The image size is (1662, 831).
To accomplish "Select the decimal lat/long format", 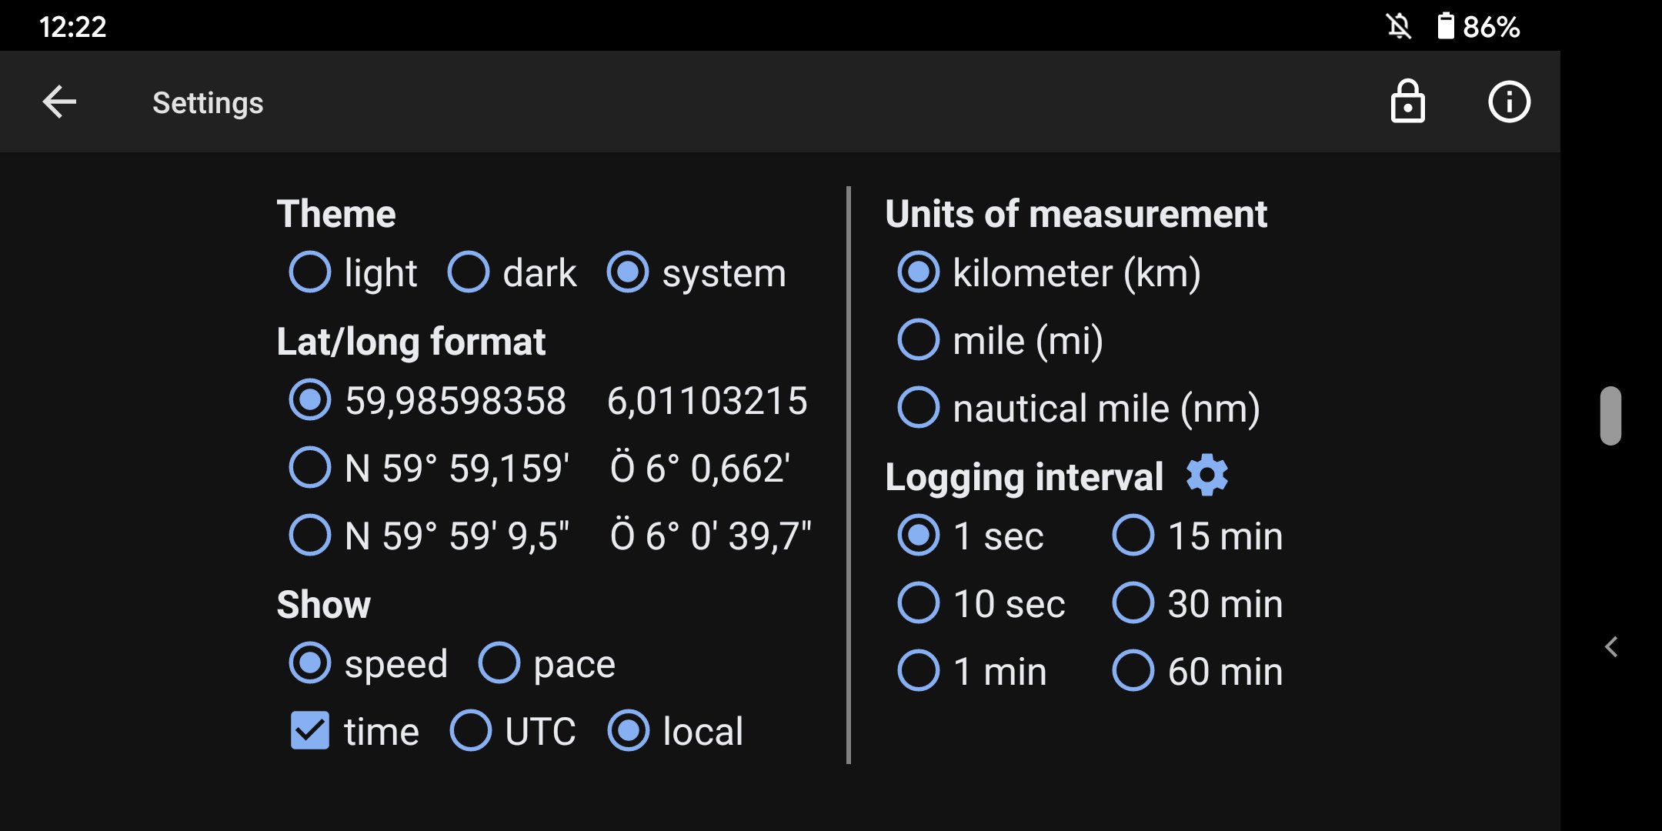I will 309,399.
